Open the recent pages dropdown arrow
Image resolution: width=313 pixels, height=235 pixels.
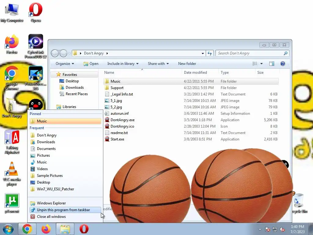(69, 53)
